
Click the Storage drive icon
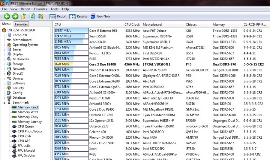tap(9, 64)
